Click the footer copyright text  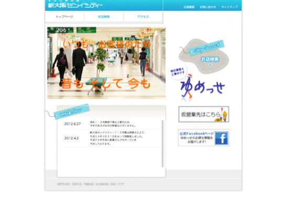point(91,184)
